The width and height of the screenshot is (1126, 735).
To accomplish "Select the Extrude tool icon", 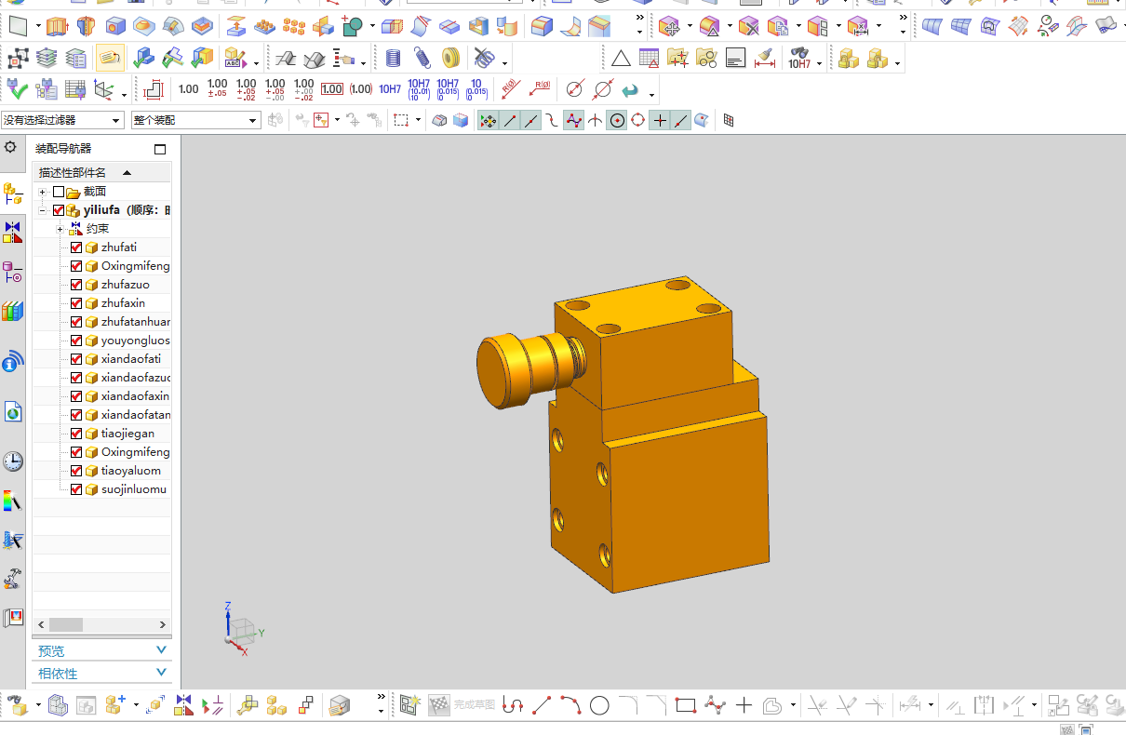I will (58, 26).
